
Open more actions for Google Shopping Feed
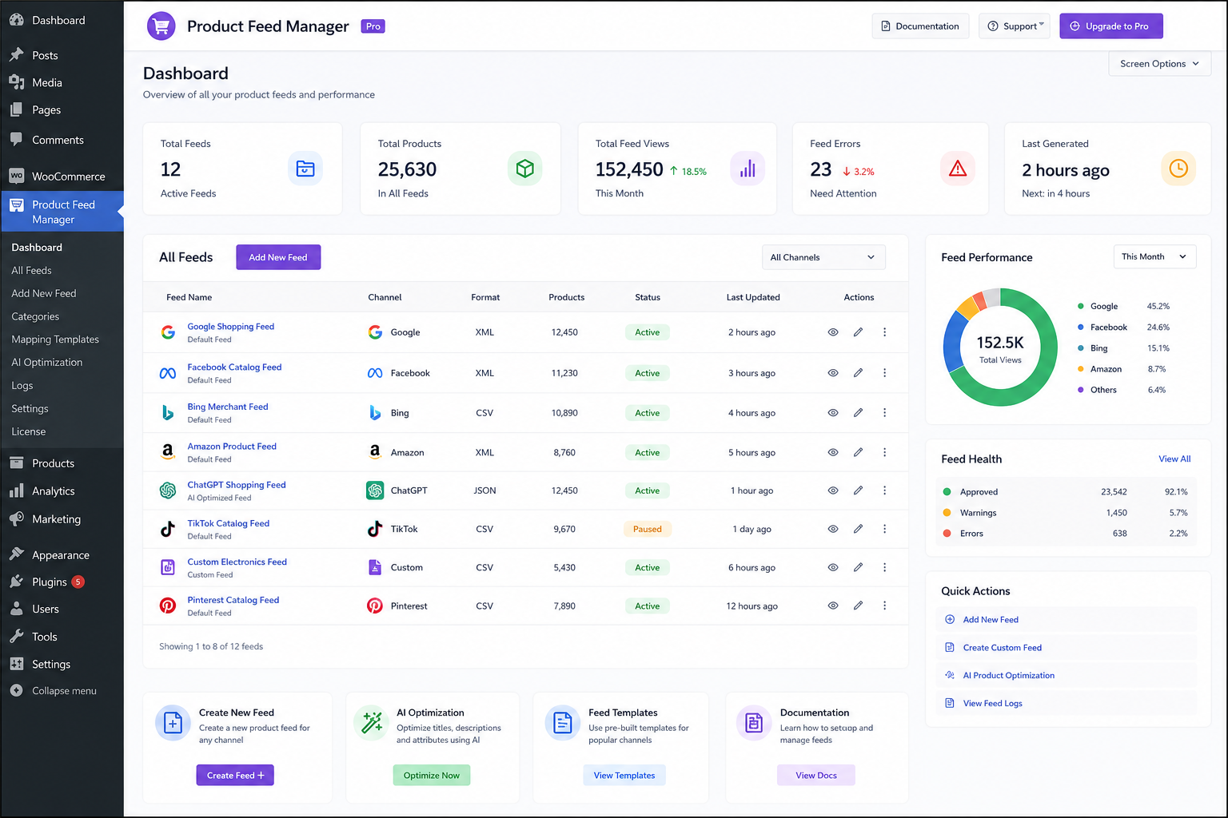click(x=884, y=332)
